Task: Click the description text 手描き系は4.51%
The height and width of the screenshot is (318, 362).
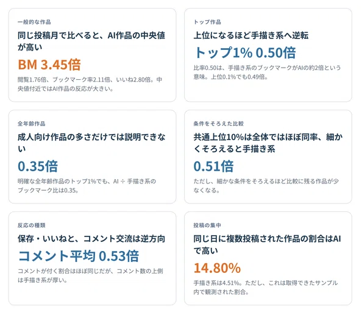Action: 266,288
